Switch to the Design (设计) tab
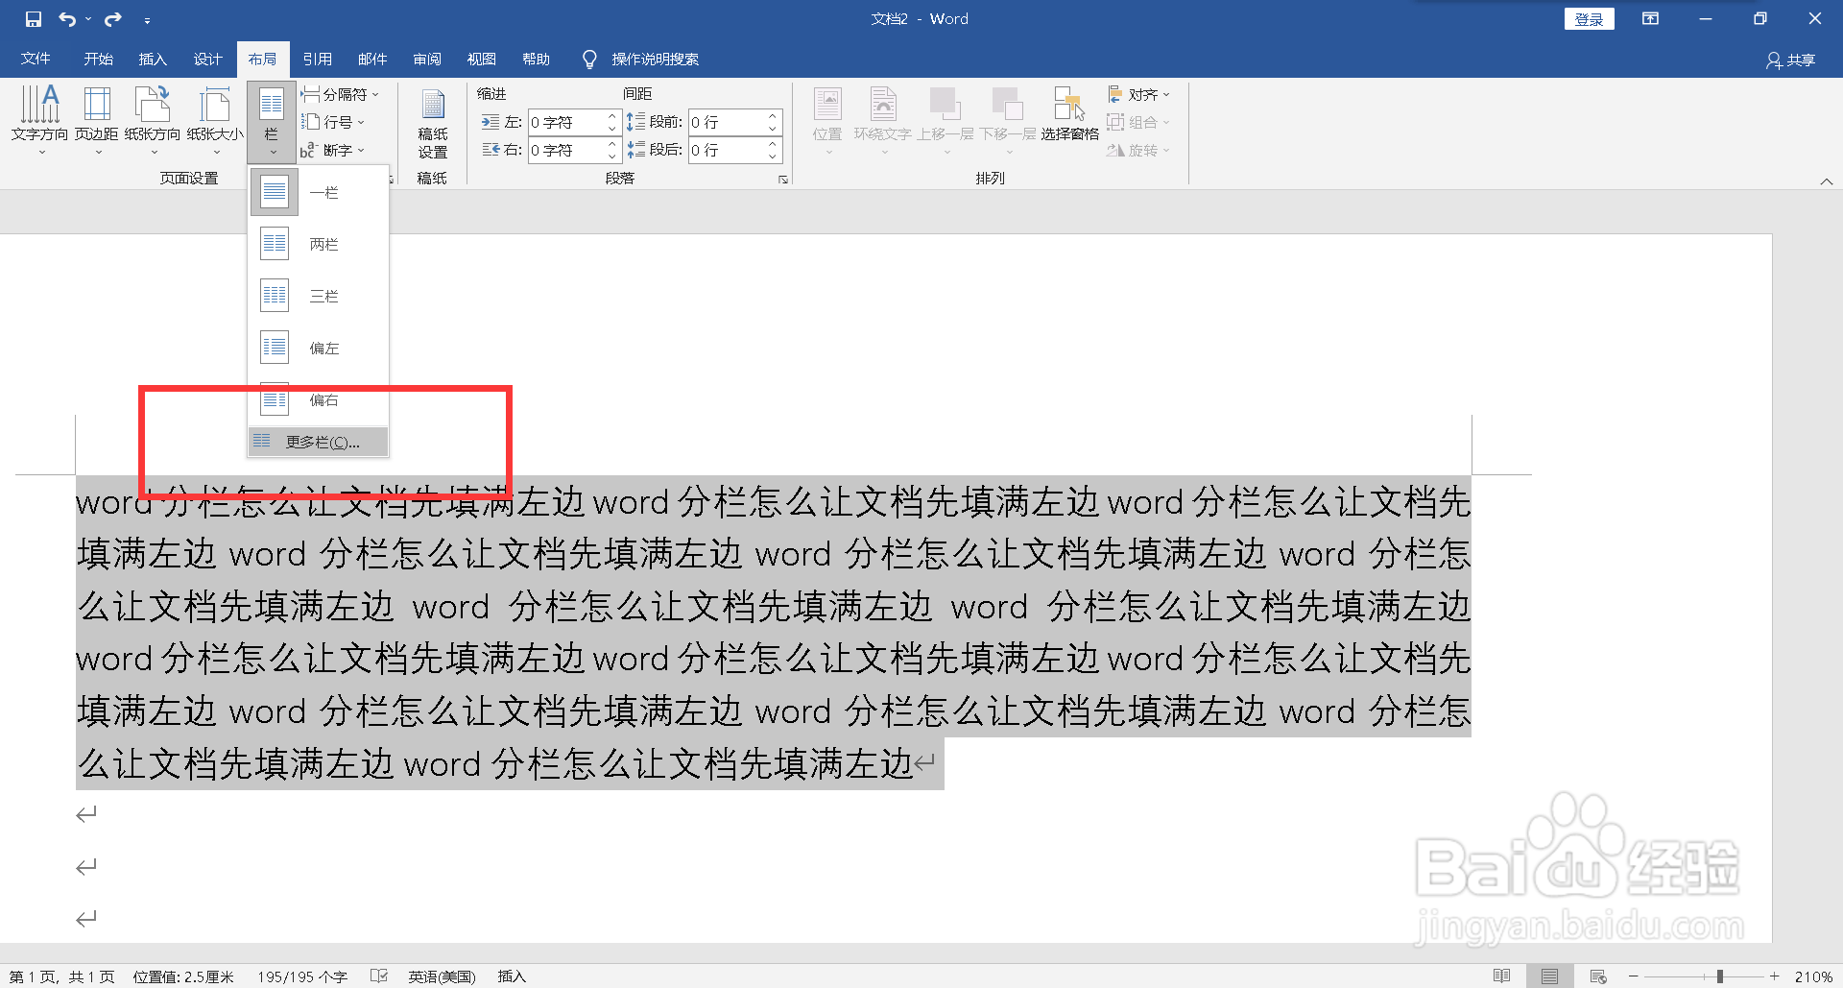The height and width of the screenshot is (988, 1843). [207, 59]
